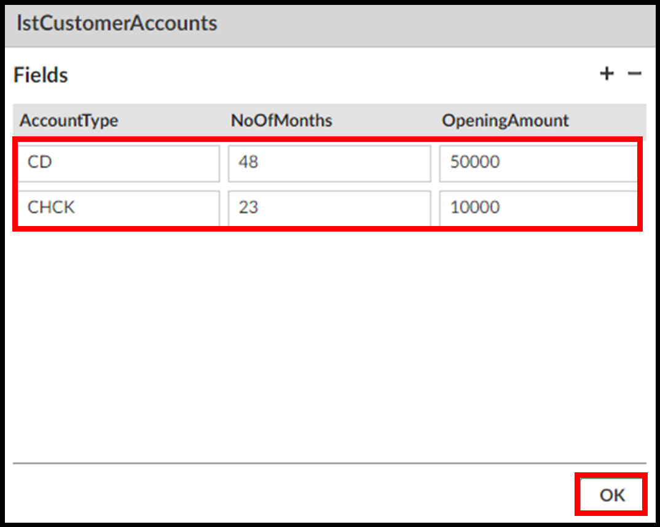Confirm the dialog with the OK button
Screen dimensions: 660x527
612,495
